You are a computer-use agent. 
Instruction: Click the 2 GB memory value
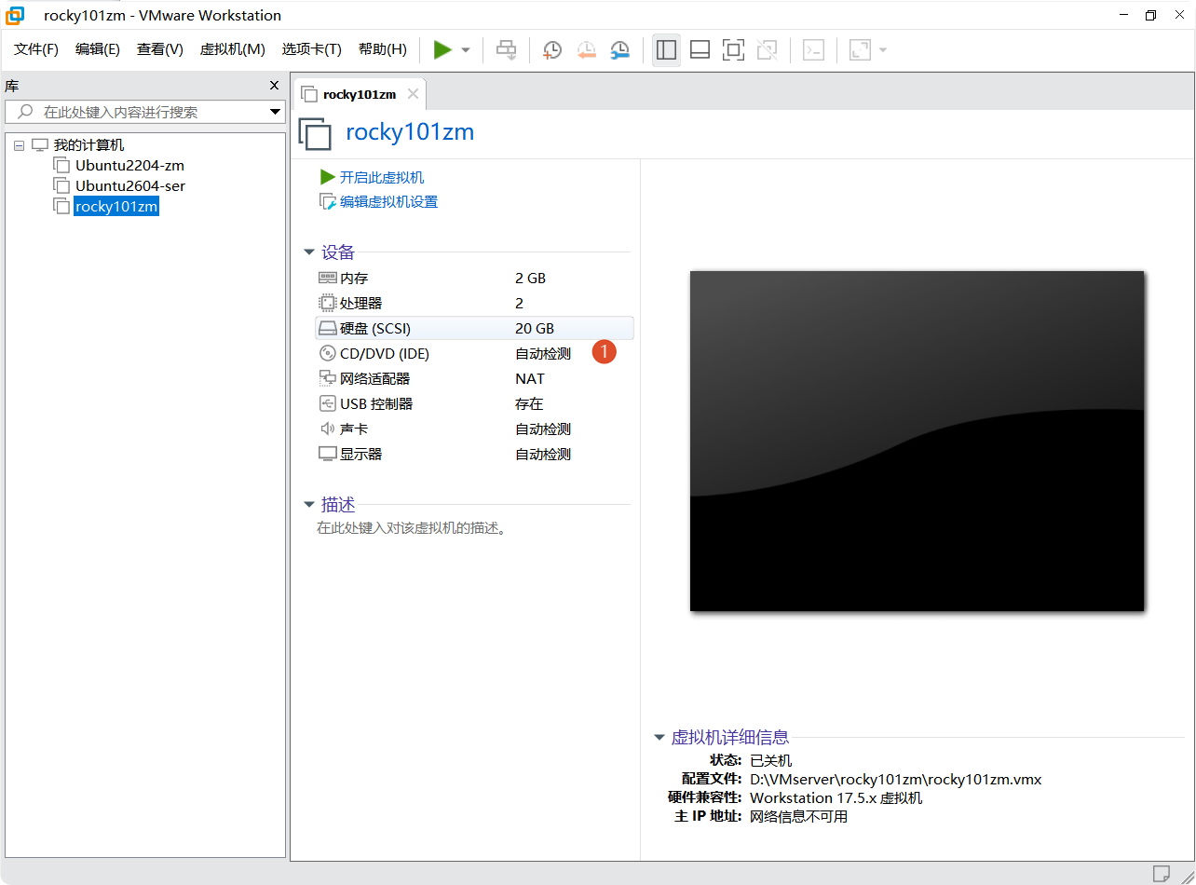(x=530, y=279)
